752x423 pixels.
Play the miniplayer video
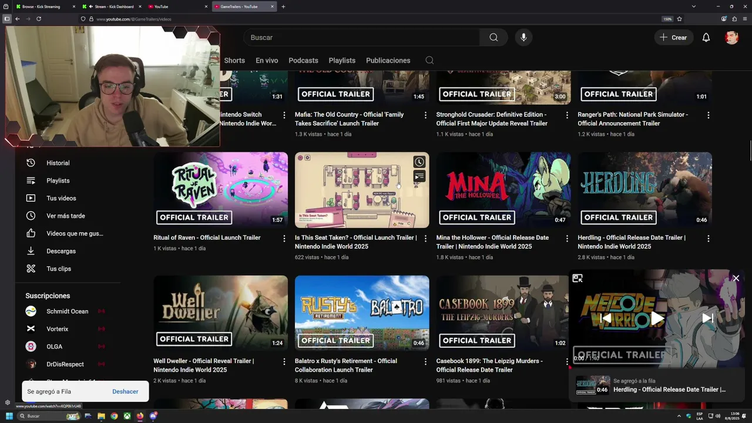pyautogui.click(x=657, y=318)
